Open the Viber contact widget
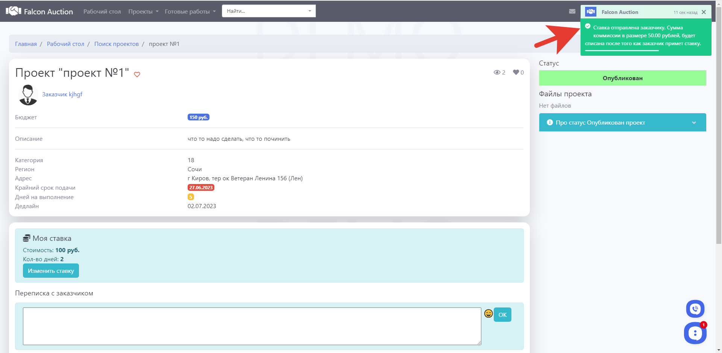Image resolution: width=722 pixels, height=353 pixels. pos(695,309)
